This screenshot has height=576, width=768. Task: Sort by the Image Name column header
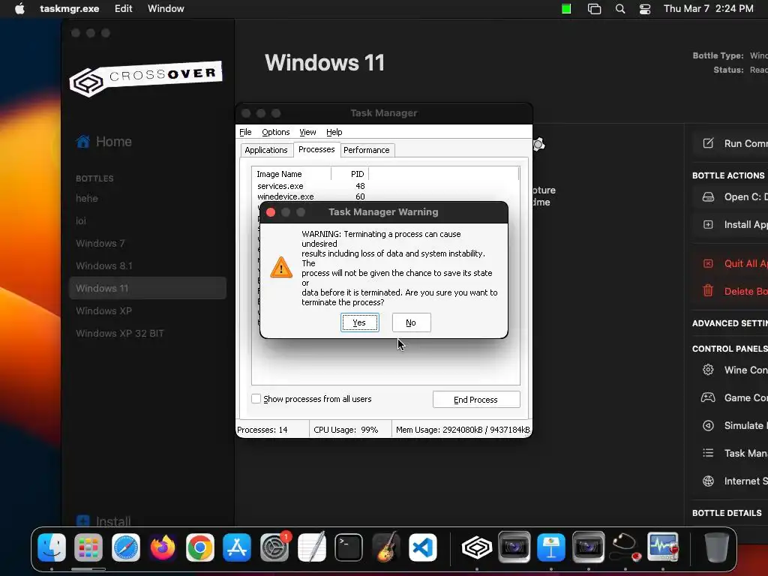click(x=292, y=174)
